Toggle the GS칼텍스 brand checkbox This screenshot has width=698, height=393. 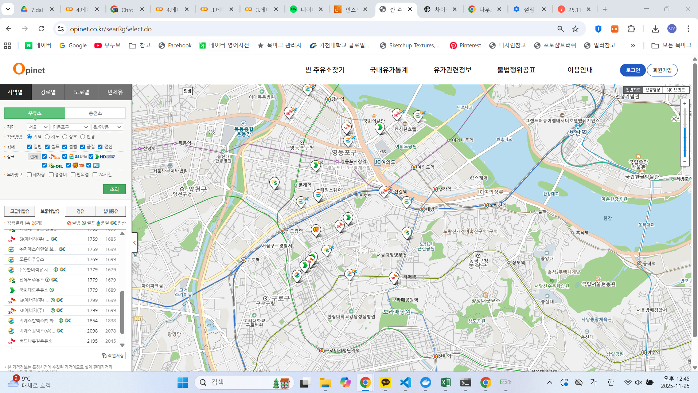65,157
